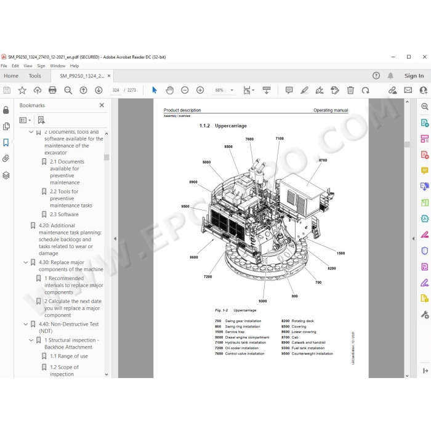Collapse the '1 Structural inspection' bookmark

point(31,340)
